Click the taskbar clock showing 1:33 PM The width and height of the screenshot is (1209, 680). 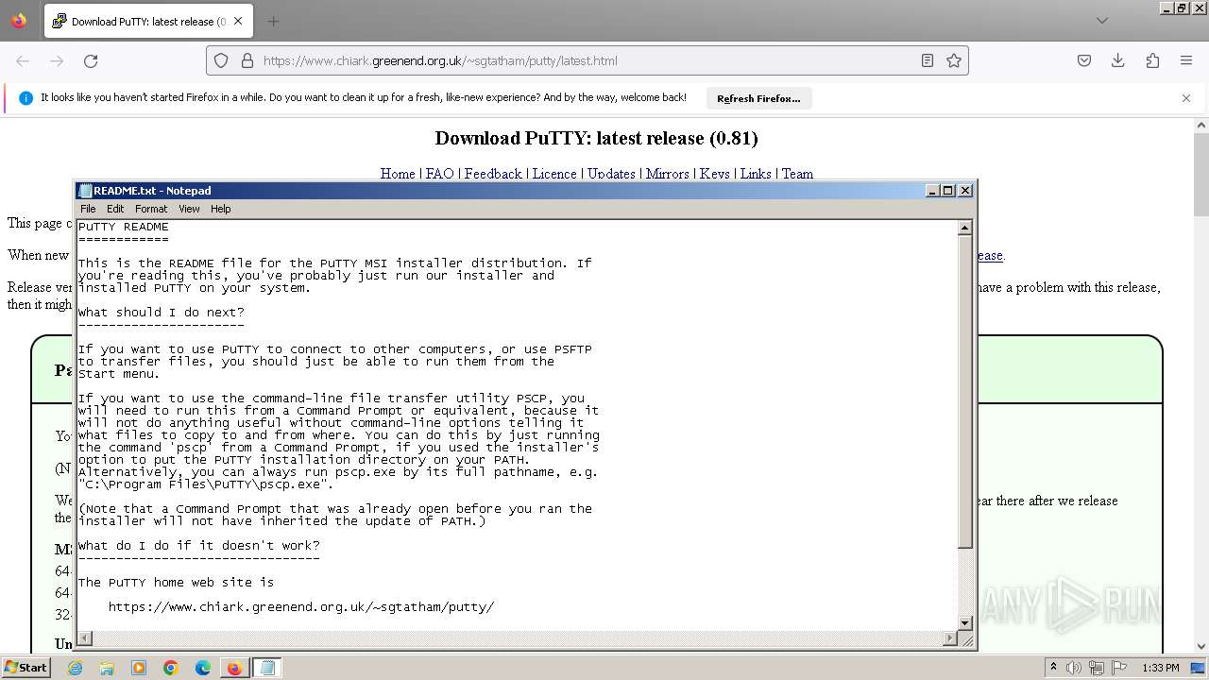[x=1160, y=668]
